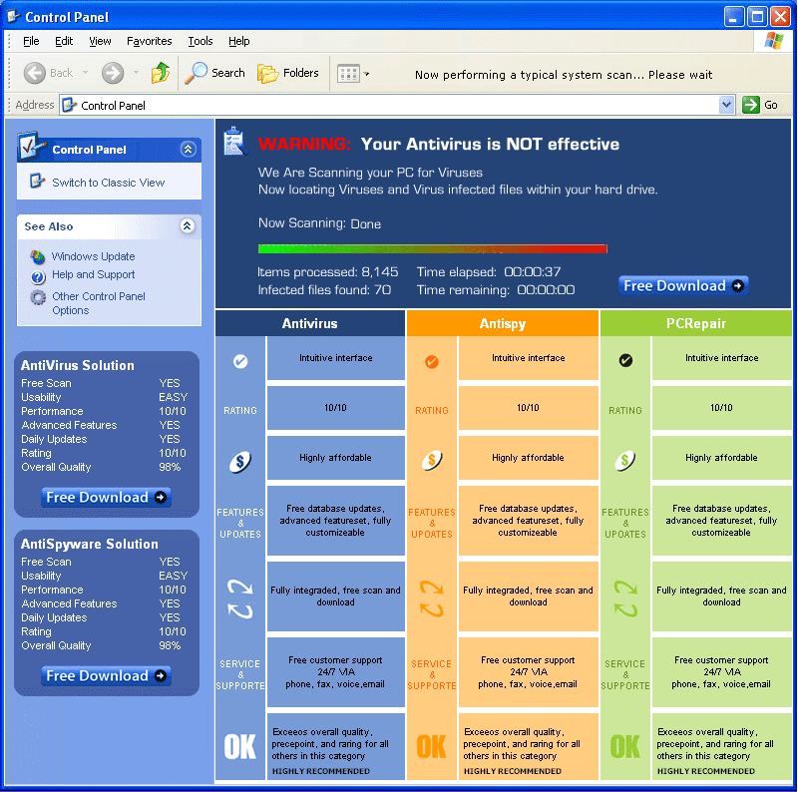Click the green OK icon under PCRepair
Image resolution: width=798 pixels, height=792 pixels.
tap(625, 746)
